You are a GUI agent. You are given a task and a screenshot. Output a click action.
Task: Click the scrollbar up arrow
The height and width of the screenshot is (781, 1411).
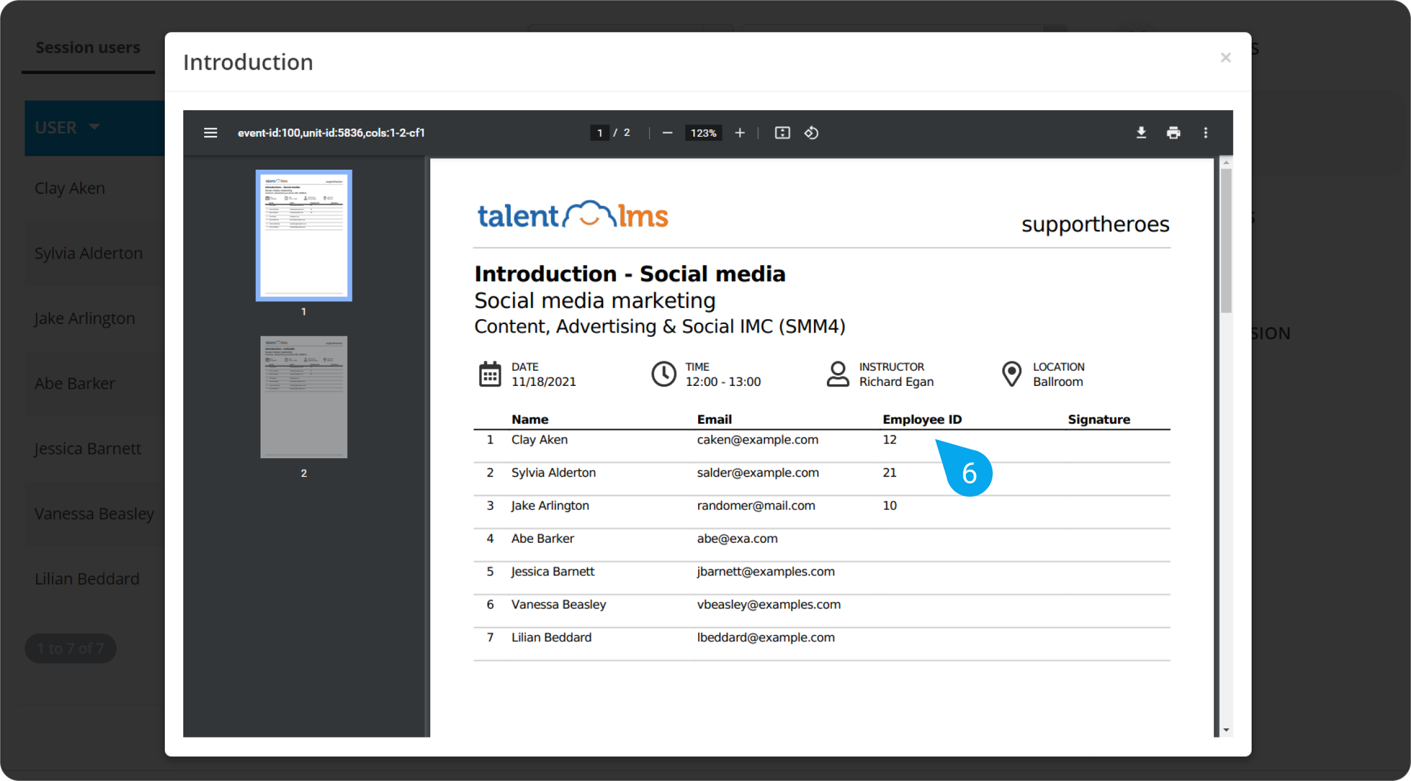(1226, 163)
